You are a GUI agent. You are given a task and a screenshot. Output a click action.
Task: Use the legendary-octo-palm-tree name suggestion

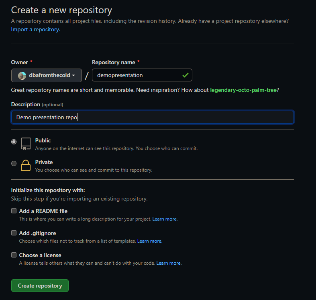click(x=243, y=90)
